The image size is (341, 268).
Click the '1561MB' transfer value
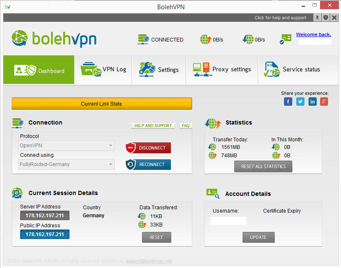pos(230,147)
